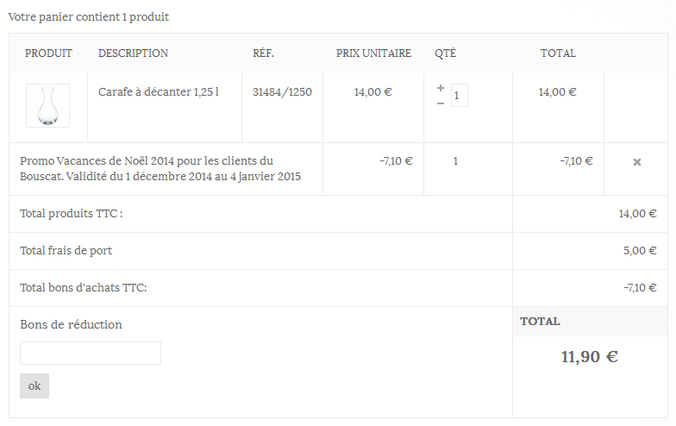Click the Promo Vacances de Noël description text

coord(160,169)
